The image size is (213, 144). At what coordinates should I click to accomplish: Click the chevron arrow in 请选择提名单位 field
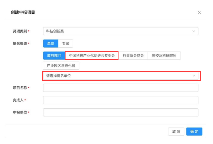[194, 76]
